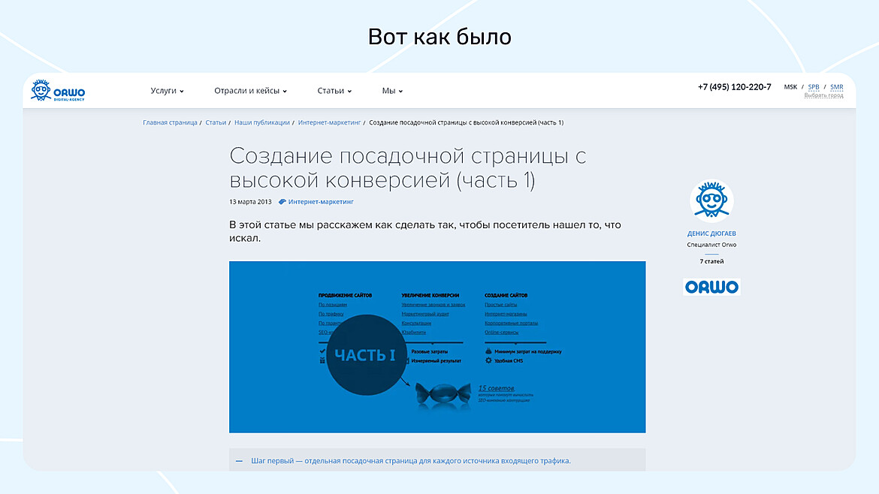
Task: Click the money-bag icon near Минимум затрат
Action: tap(488, 351)
